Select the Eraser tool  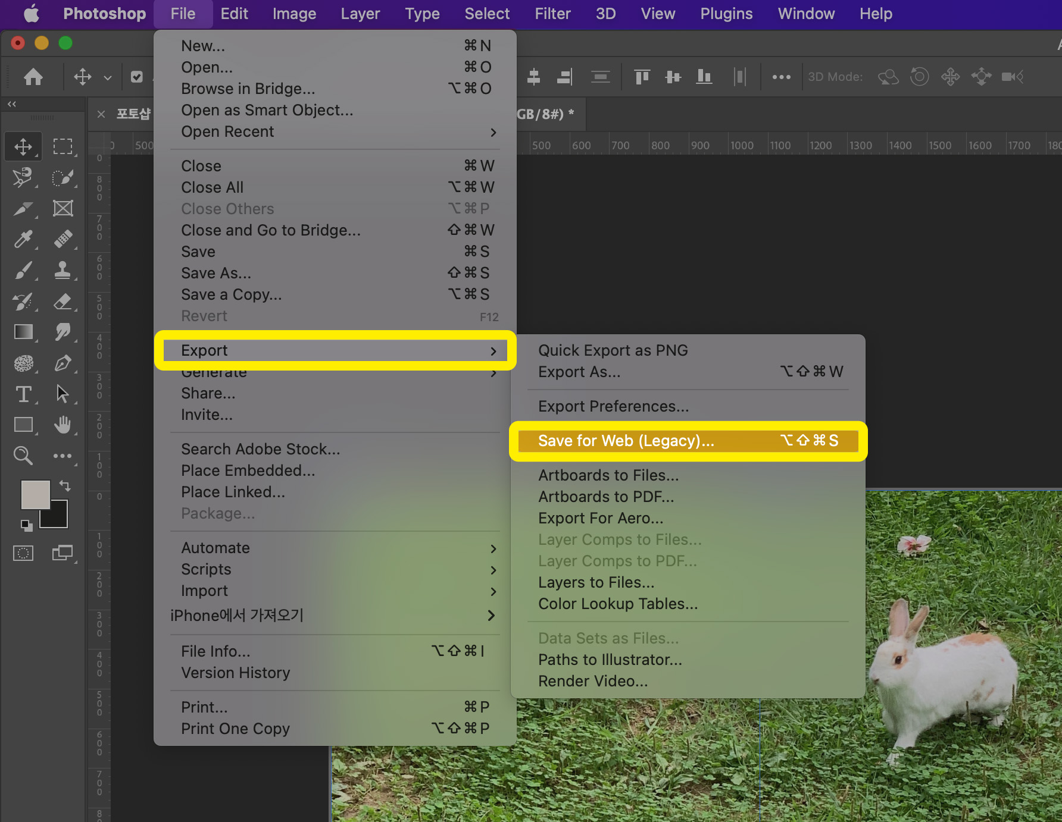(63, 301)
